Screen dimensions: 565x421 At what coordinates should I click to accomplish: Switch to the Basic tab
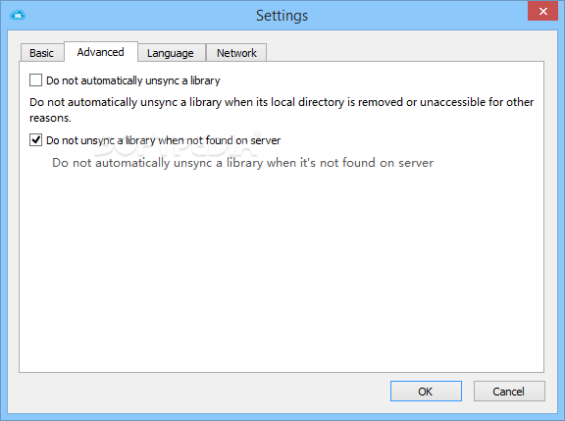(x=42, y=53)
